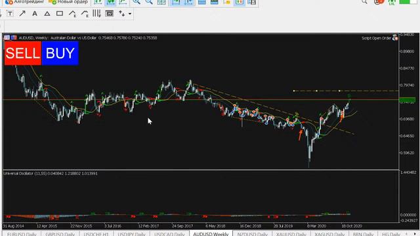Zoom in on the chart

tap(136, 2)
